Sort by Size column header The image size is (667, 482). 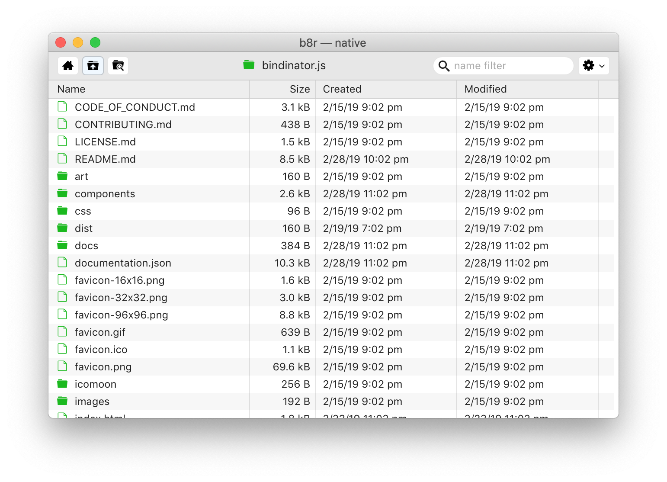tap(283, 89)
